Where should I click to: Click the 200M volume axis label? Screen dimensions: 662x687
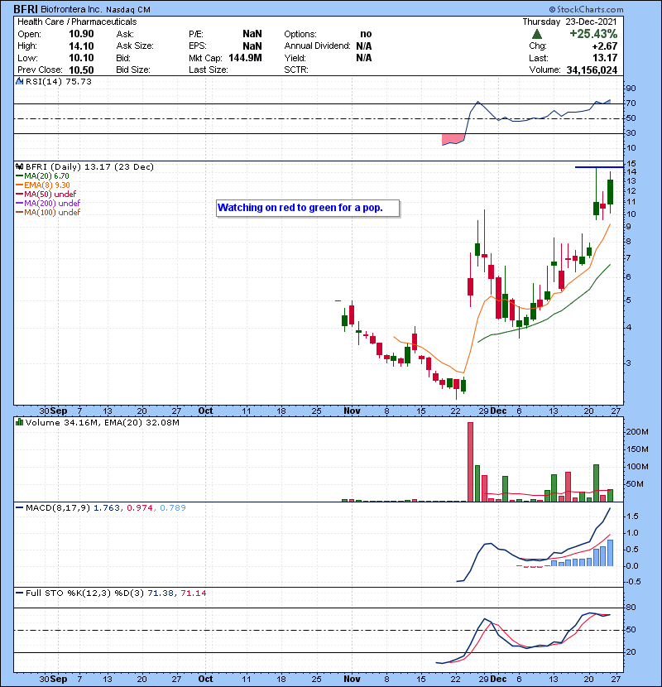(x=637, y=432)
